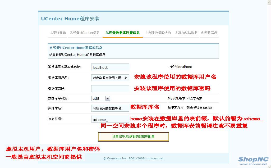Select the step tab 6.安装完成
This screenshot has width=271, height=168.
click(x=209, y=33)
